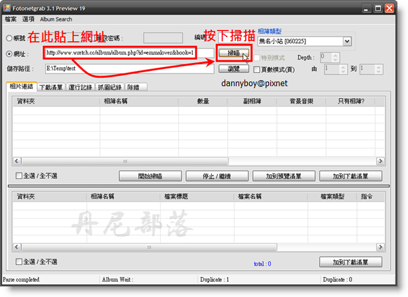Click the password input field

click(163, 38)
